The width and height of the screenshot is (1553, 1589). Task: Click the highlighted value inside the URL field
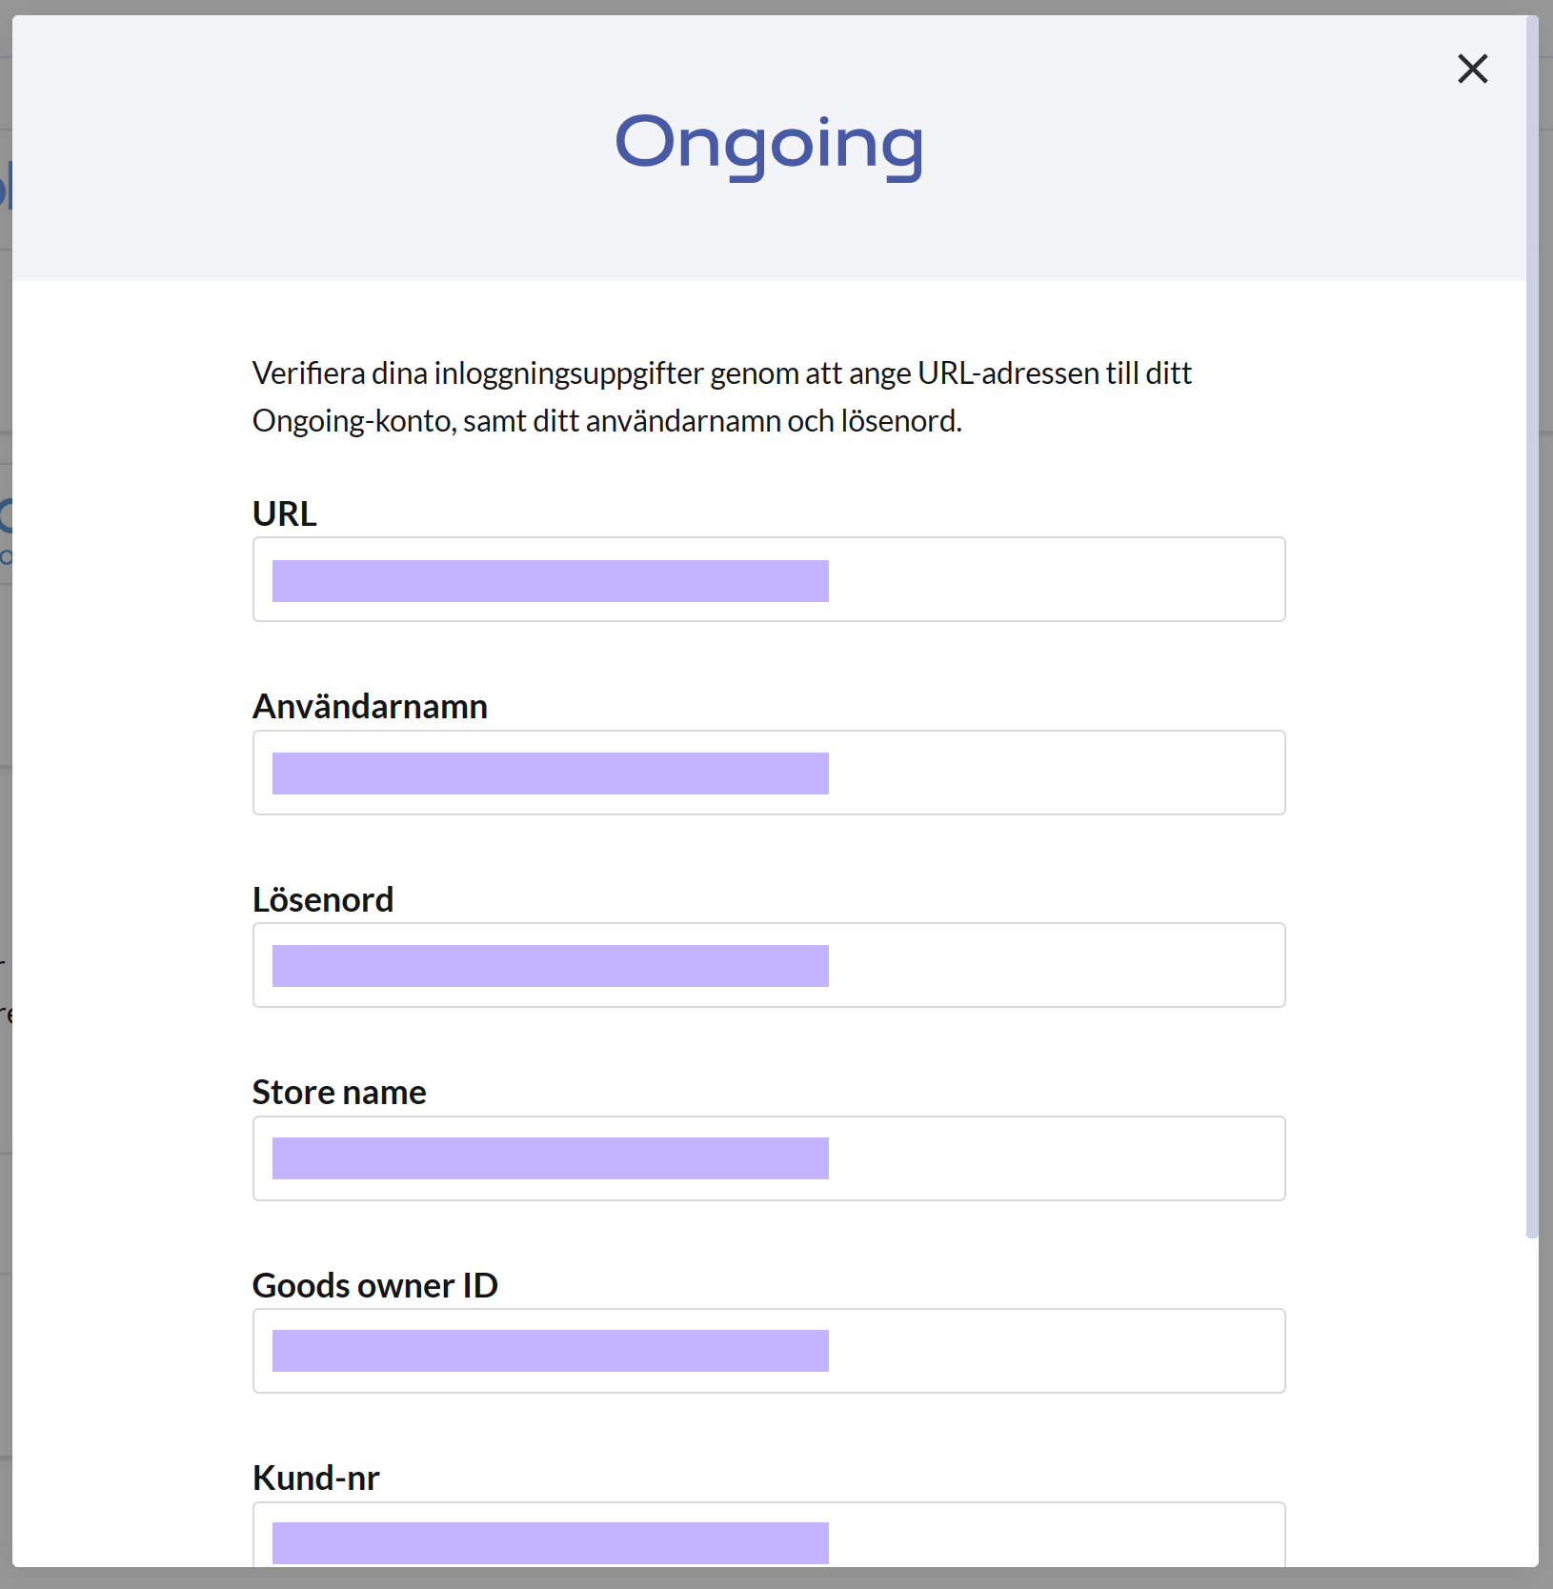[550, 581]
